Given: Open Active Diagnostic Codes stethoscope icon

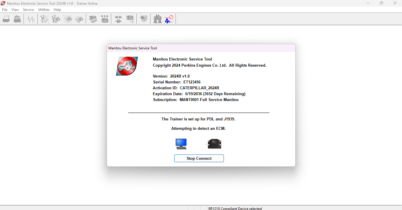Looking at the screenshot, I should [x=45, y=19].
